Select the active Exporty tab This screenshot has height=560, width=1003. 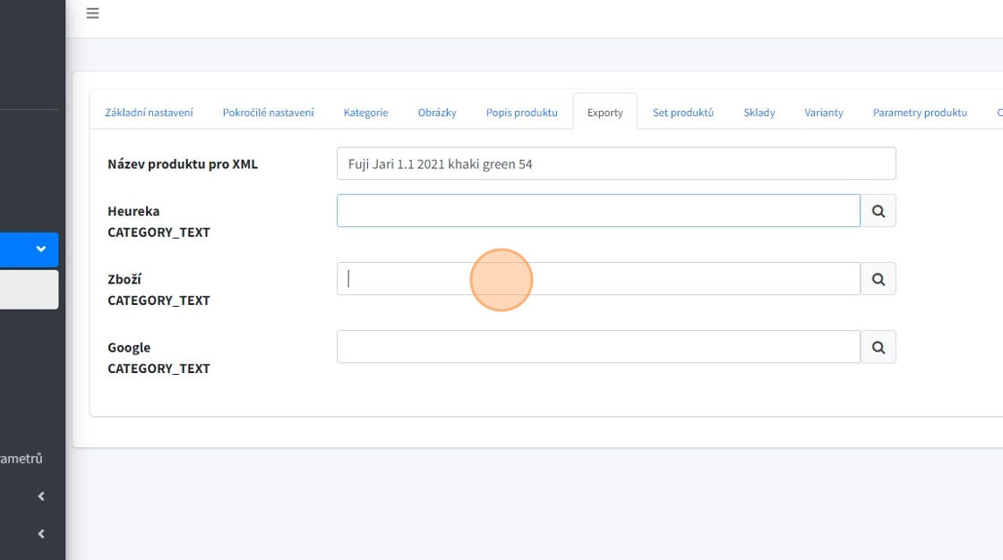(x=604, y=113)
